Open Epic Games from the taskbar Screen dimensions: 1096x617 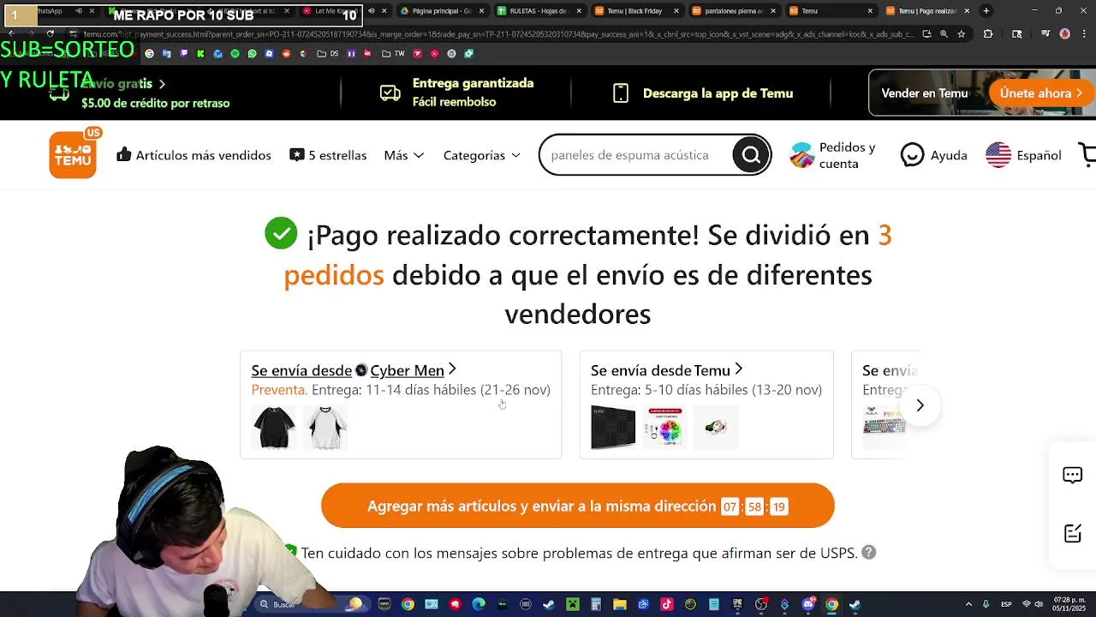(737, 605)
